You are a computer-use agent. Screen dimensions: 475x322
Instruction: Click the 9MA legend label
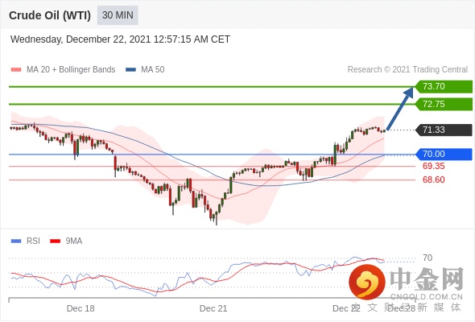[74, 242]
